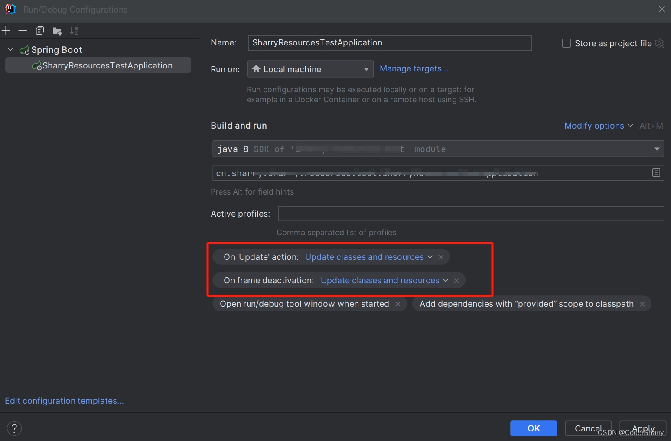Screen dimensions: 671x441
Task: Open the Modify options menu
Action: 598,126
